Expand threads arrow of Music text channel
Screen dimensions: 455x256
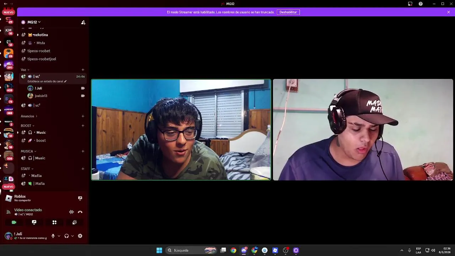18,133
